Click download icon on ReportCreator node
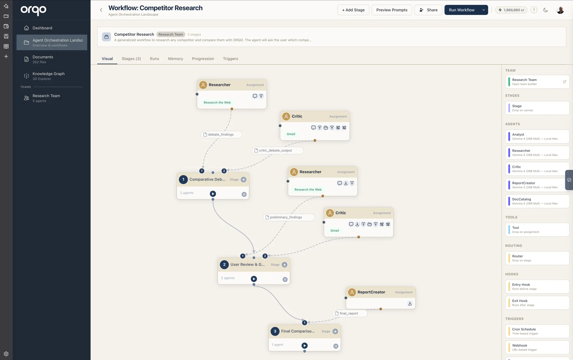The image size is (573, 360). click(410, 303)
